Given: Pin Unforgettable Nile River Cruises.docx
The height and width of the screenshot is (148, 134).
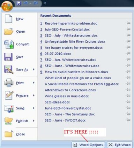Looking at the screenshot, I should (x=128, y=41).
